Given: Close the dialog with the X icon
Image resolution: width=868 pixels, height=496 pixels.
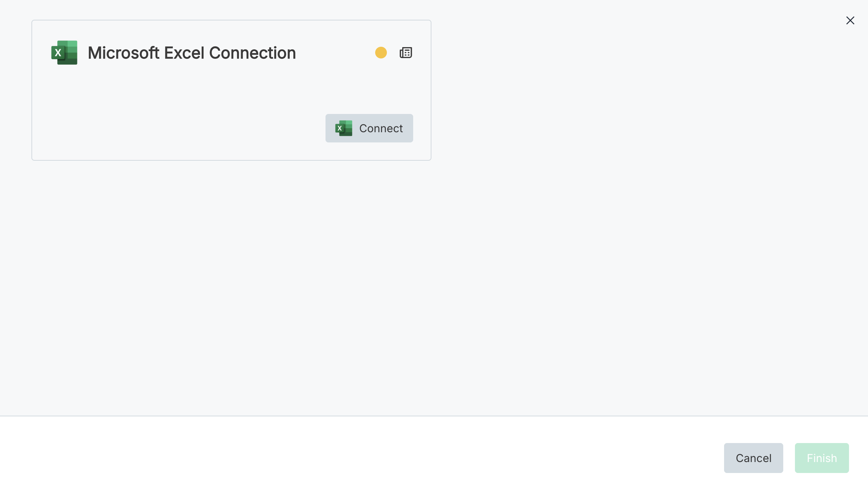Looking at the screenshot, I should coord(850,20).
